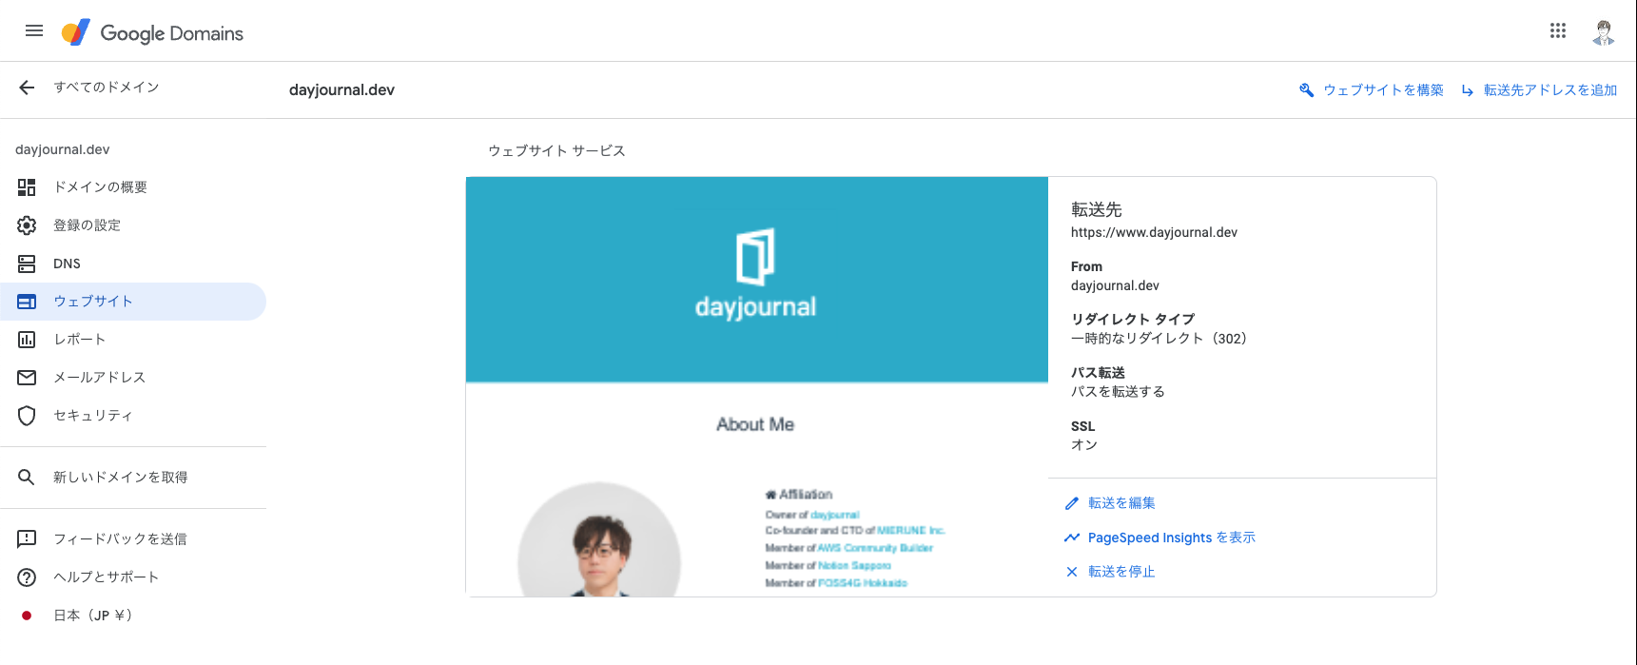Click the DNS server icon
Image resolution: width=1637 pixels, height=665 pixels.
coord(27,264)
